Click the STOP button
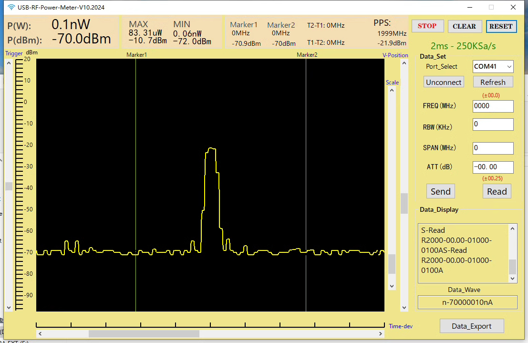Screen dimensions: 528x343 pos(427,26)
